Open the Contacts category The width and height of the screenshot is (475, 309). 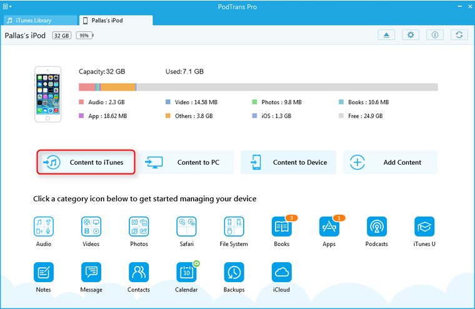pos(139,272)
